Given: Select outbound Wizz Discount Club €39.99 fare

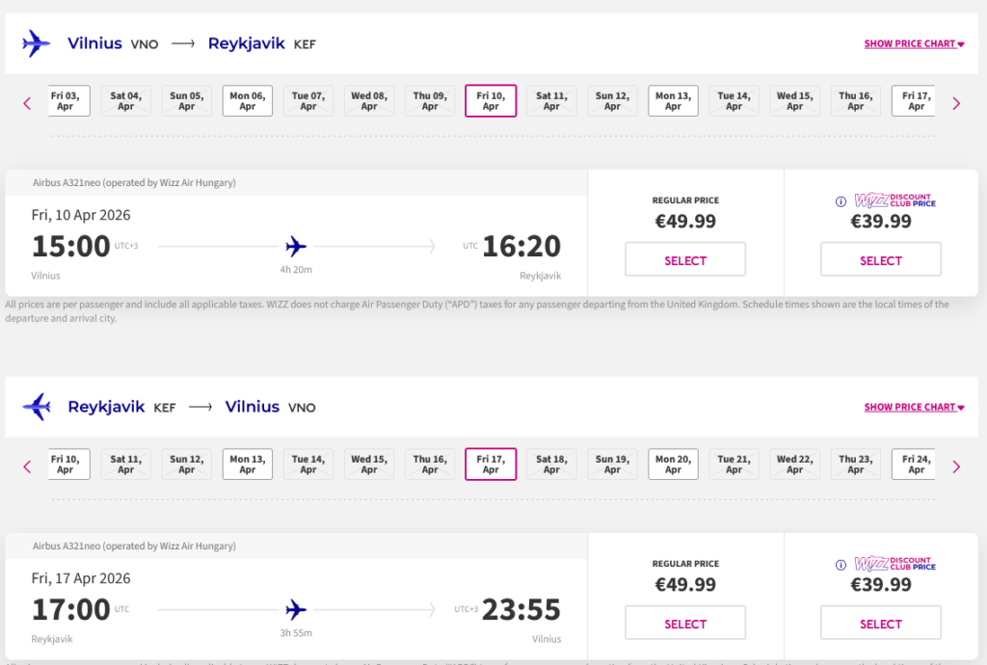Looking at the screenshot, I should click(880, 260).
